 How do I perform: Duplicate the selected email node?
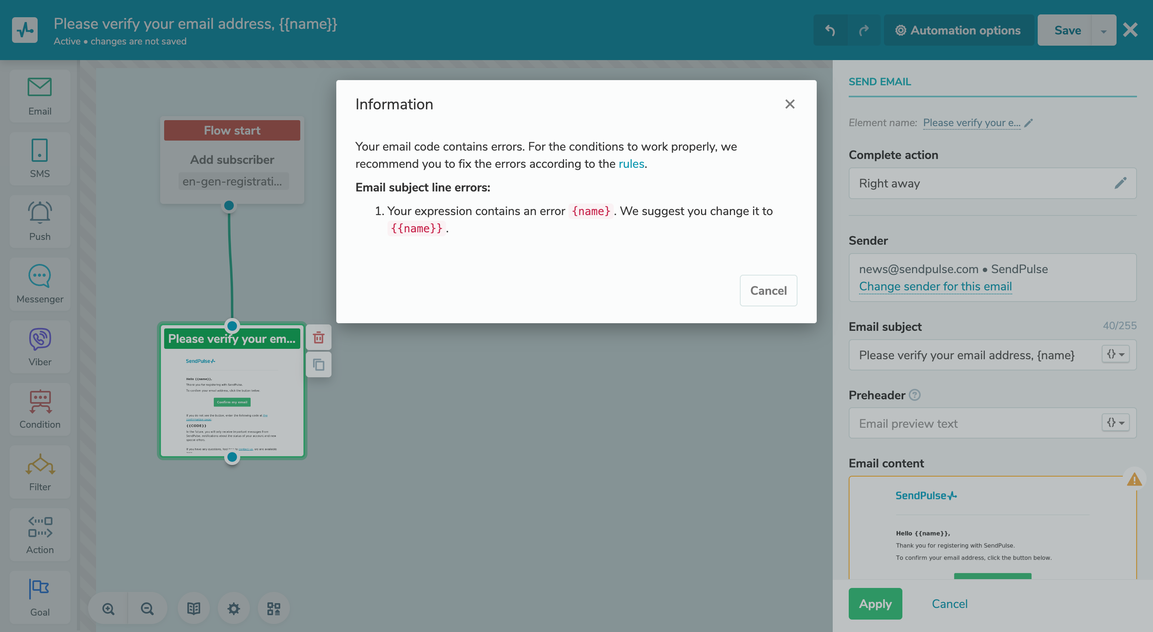(x=318, y=364)
